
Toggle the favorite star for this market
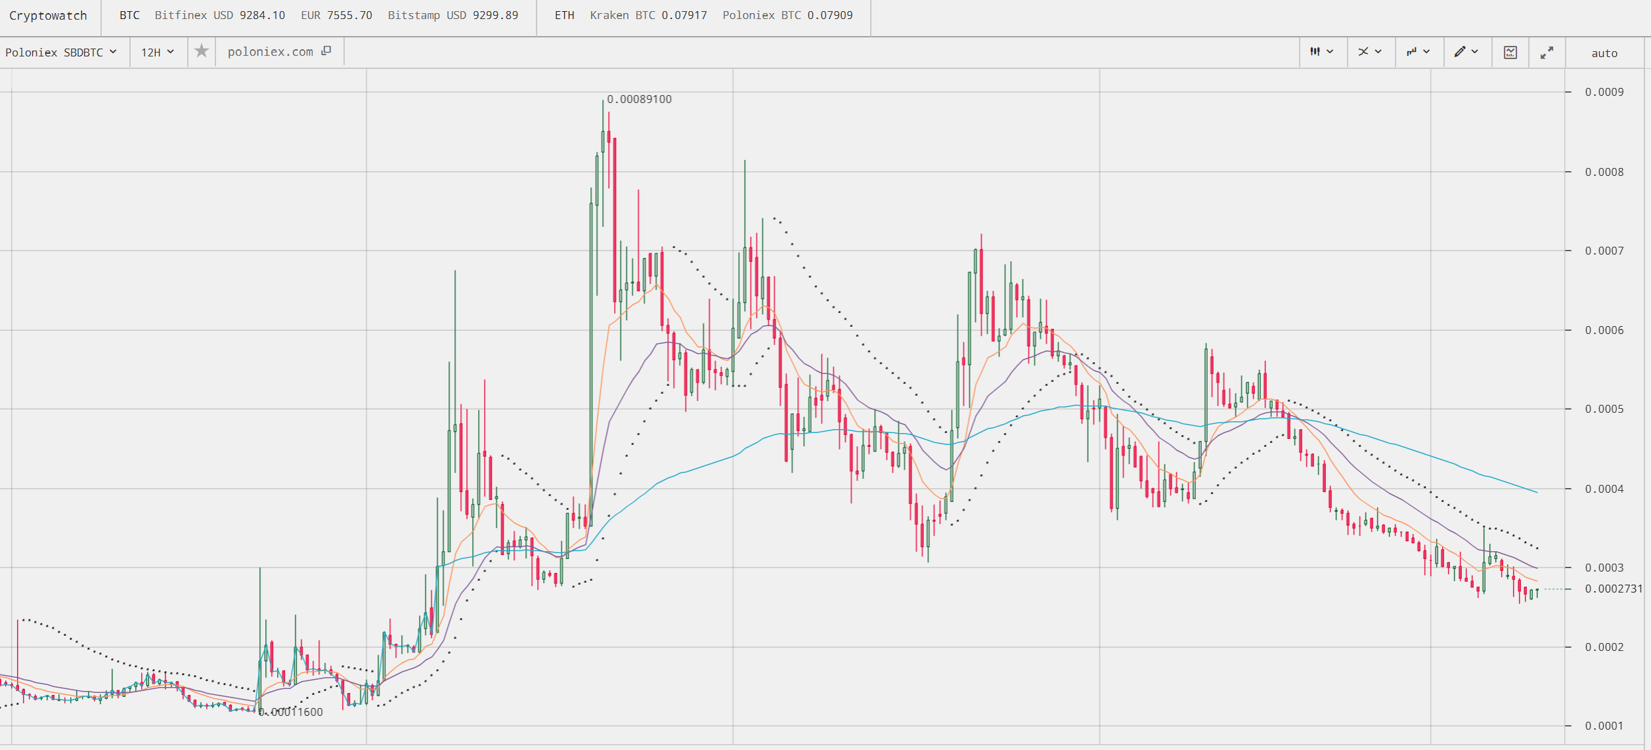point(202,51)
